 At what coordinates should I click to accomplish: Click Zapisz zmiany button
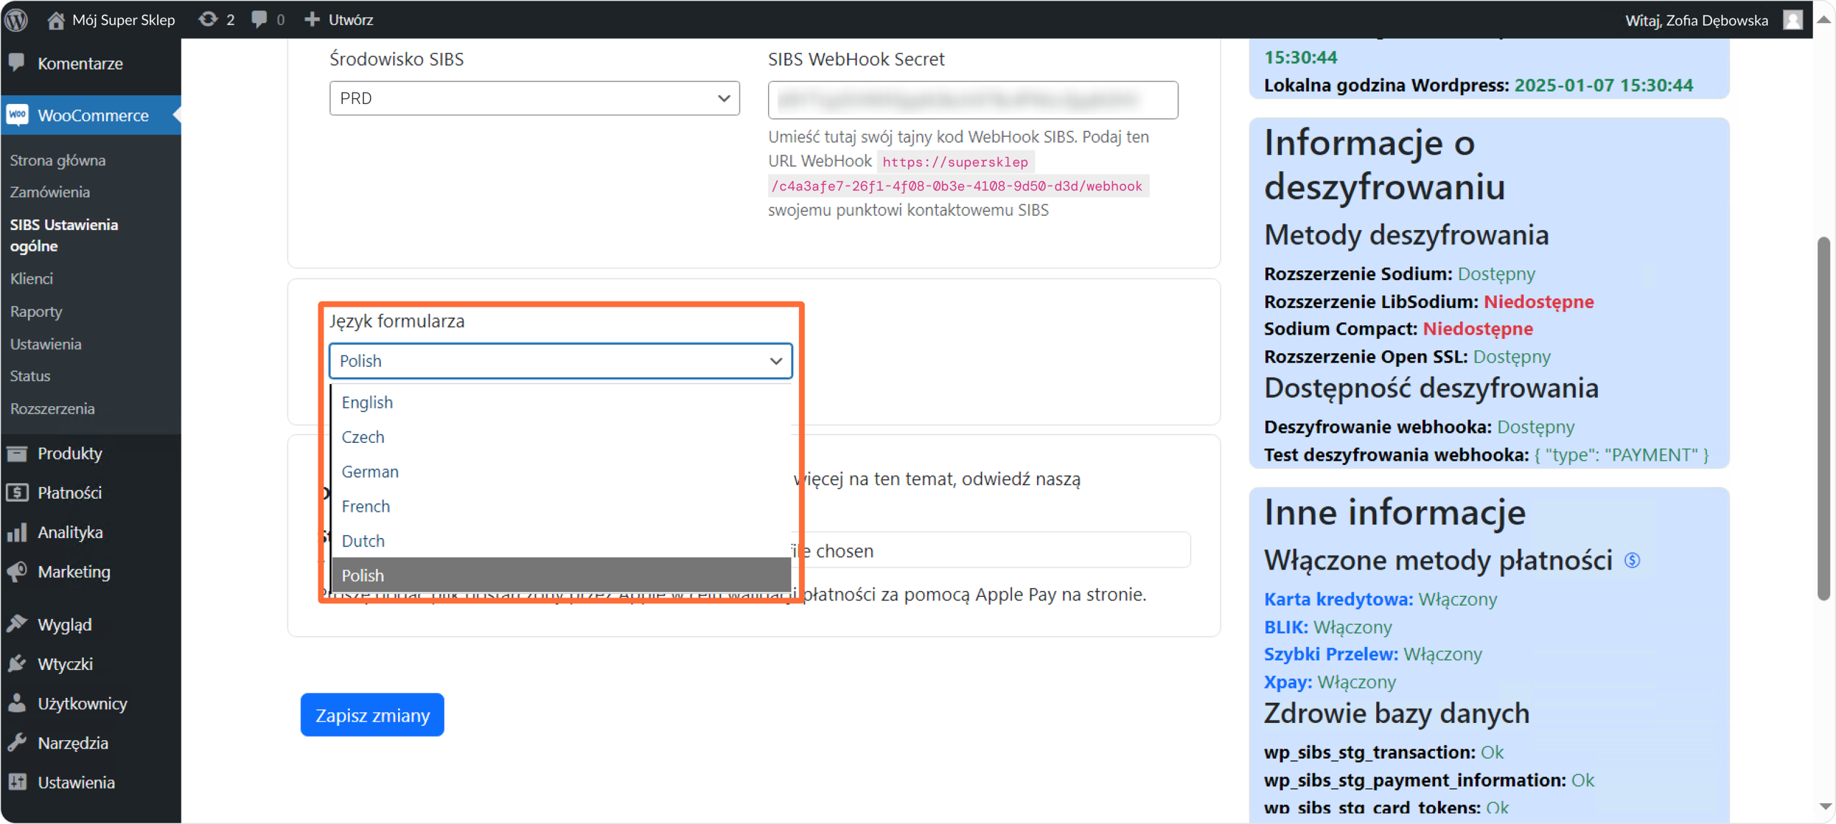point(372,714)
